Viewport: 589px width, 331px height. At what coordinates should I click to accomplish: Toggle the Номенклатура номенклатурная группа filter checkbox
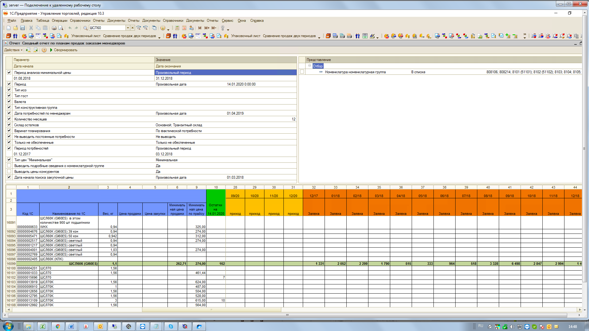click(x=302, y=72)
